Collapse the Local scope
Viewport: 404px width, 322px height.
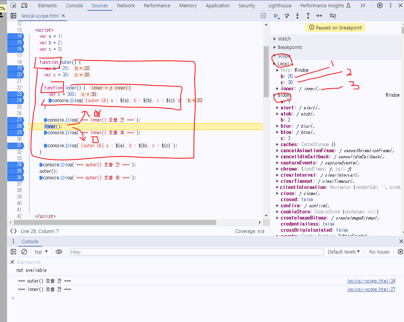tap(274, 64)
